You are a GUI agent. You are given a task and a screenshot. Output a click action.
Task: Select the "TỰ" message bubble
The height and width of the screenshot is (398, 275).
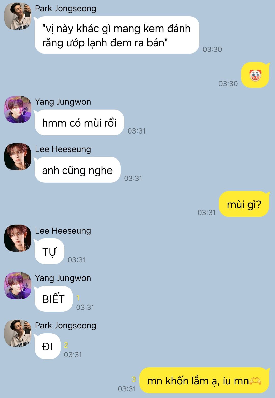tap(49, 251)
